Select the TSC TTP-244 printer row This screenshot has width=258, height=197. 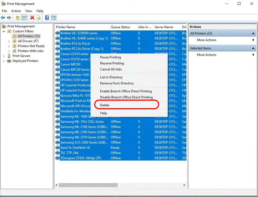[121, 153]
